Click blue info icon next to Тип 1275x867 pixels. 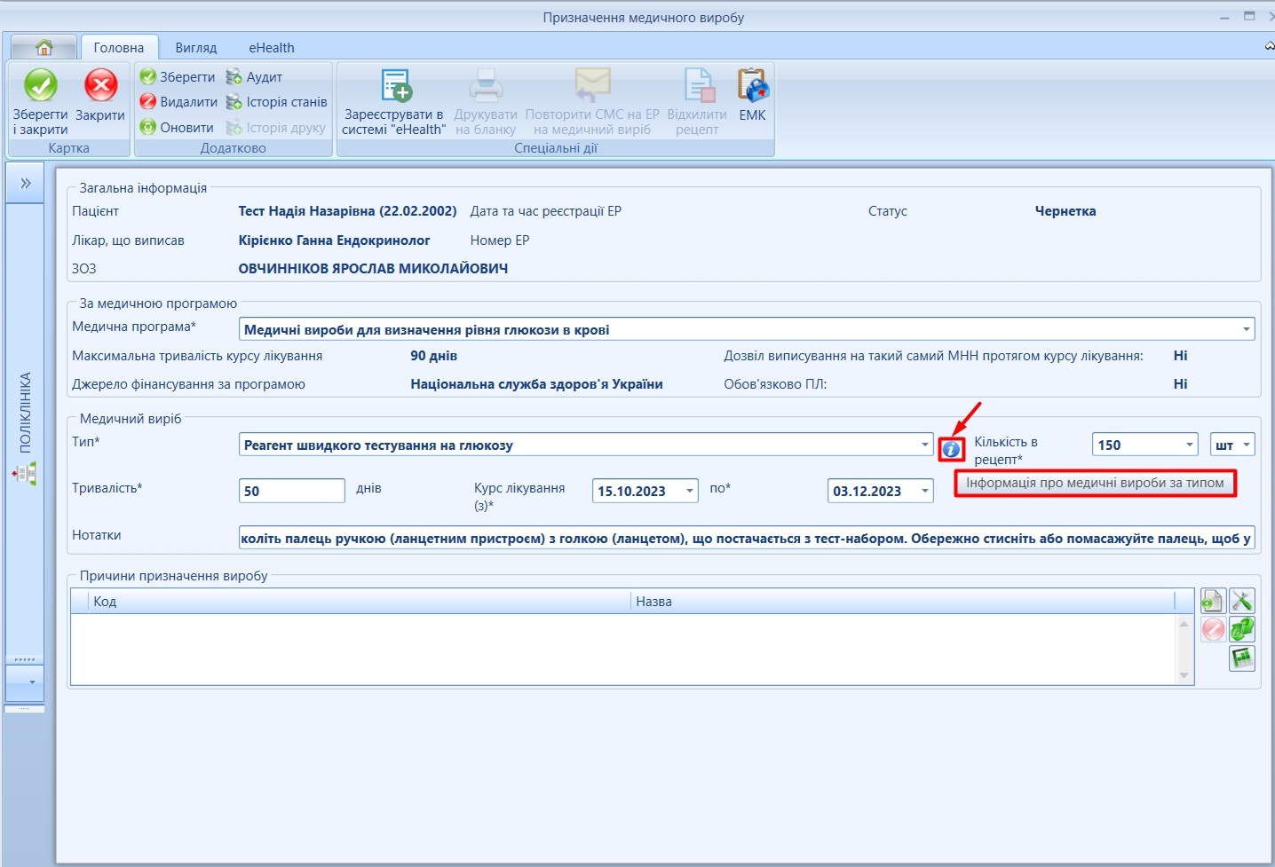tap(951, 449)
